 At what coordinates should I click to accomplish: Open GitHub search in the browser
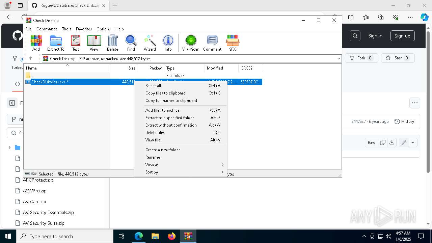click(355, 36)
